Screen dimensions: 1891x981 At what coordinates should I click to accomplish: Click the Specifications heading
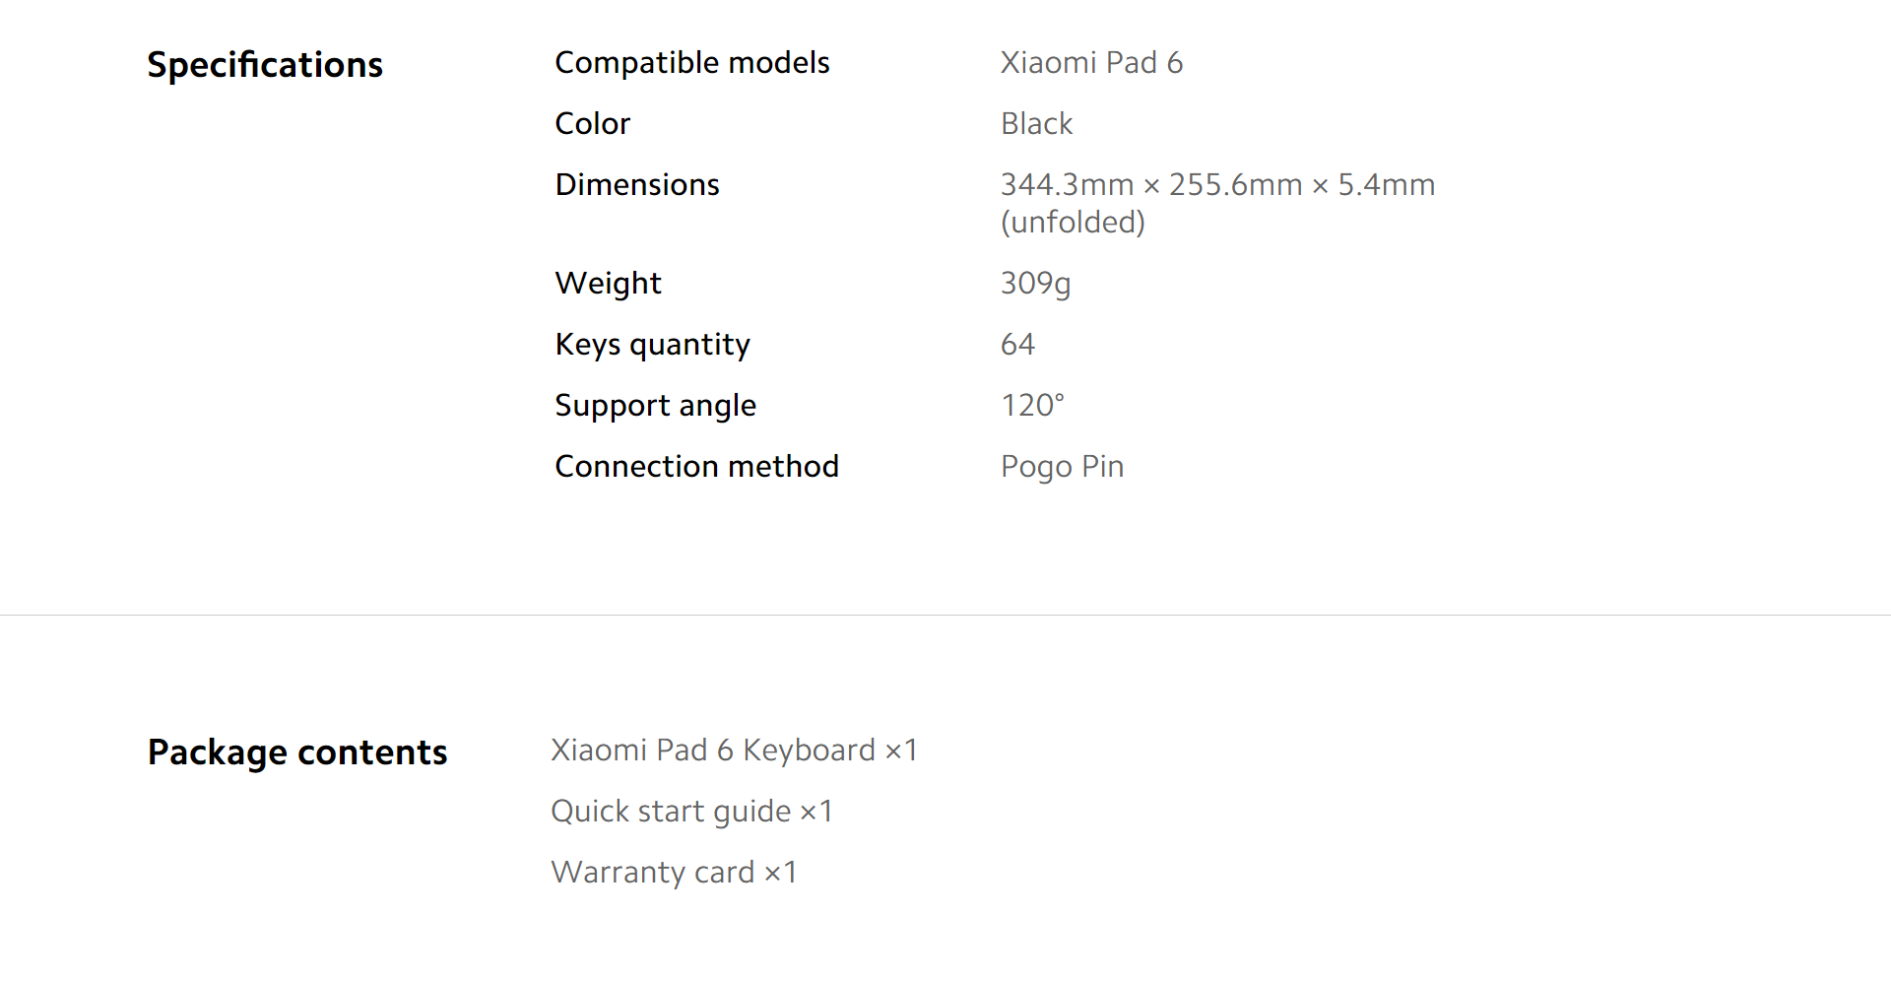coord(265,65)
